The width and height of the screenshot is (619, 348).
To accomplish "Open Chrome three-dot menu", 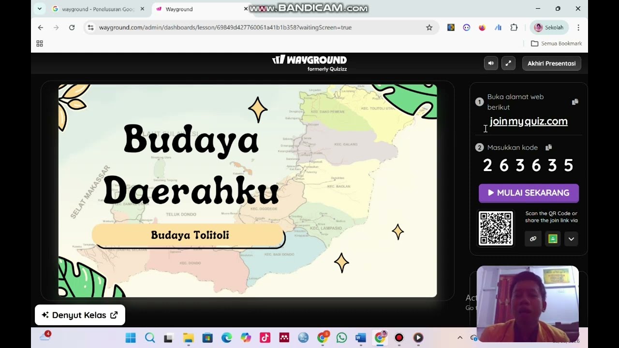I will pyautogui.click(x=578, y=28).
